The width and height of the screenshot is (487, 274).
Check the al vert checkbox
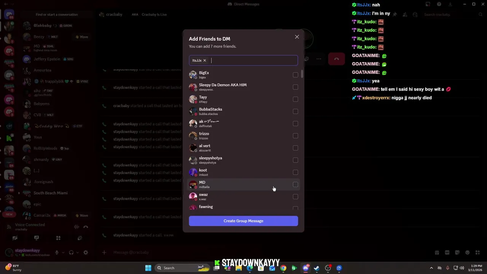(295, 148)
